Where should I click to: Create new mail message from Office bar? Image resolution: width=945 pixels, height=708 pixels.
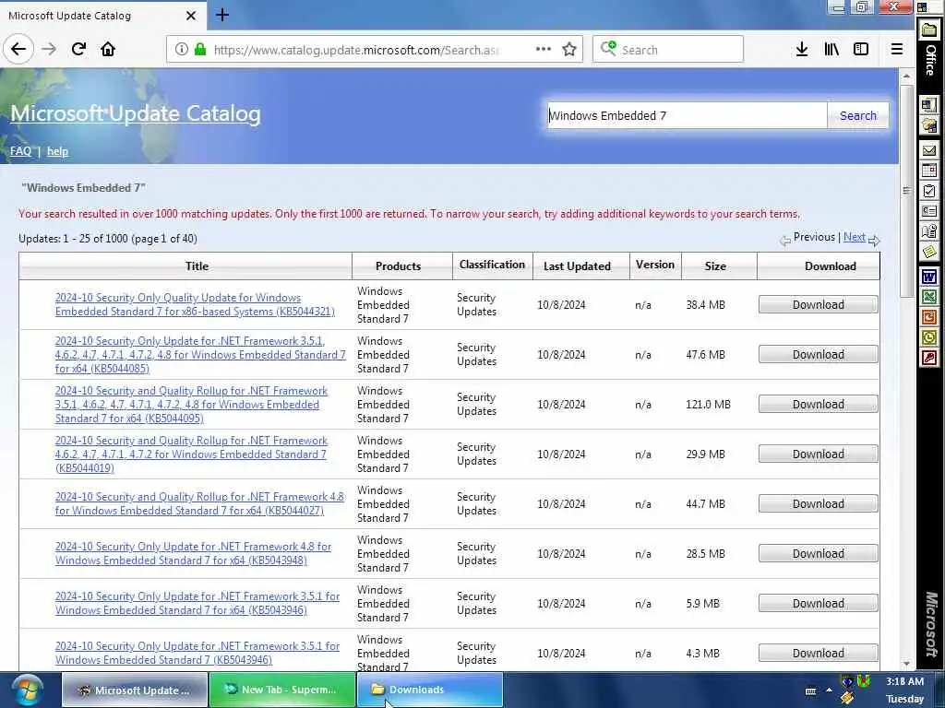click(929, 150)
